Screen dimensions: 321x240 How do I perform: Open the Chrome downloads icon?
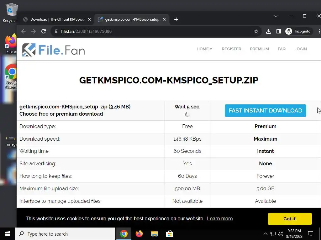[268, 31]
